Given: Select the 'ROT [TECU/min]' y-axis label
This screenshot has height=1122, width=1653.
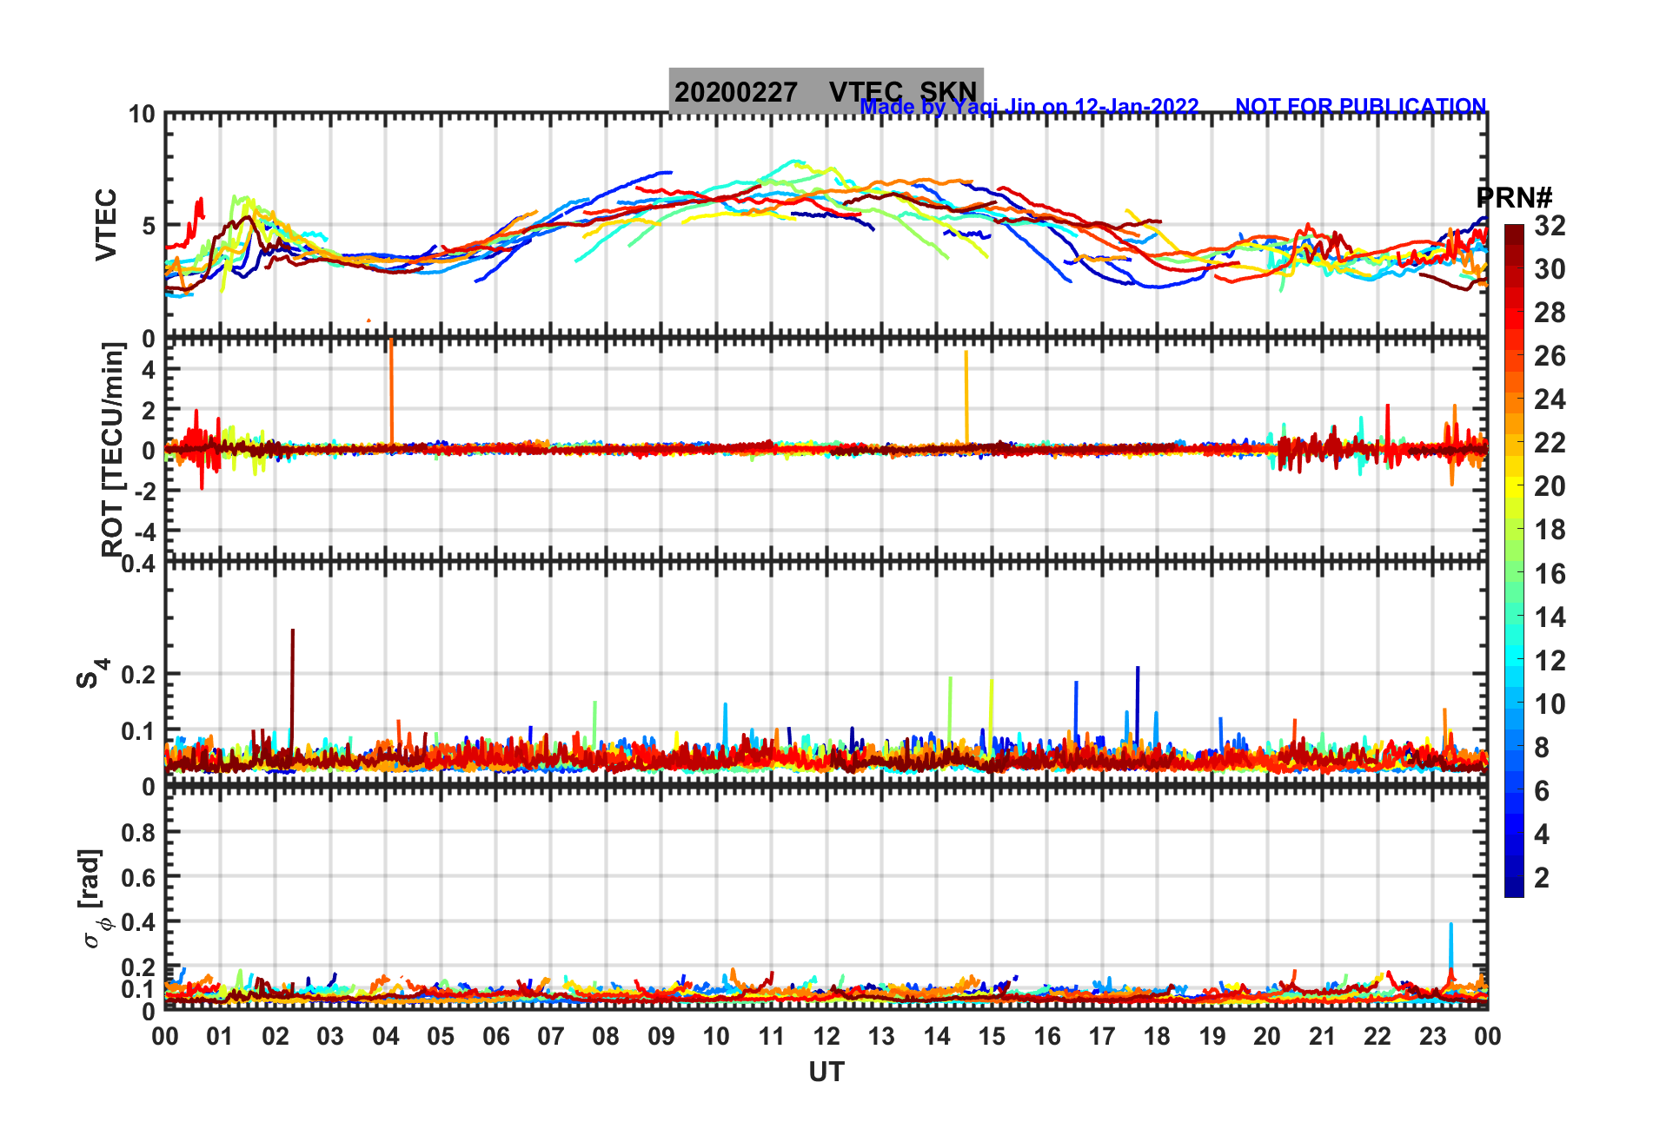Looking at the screenshot, I should point(113,448).
